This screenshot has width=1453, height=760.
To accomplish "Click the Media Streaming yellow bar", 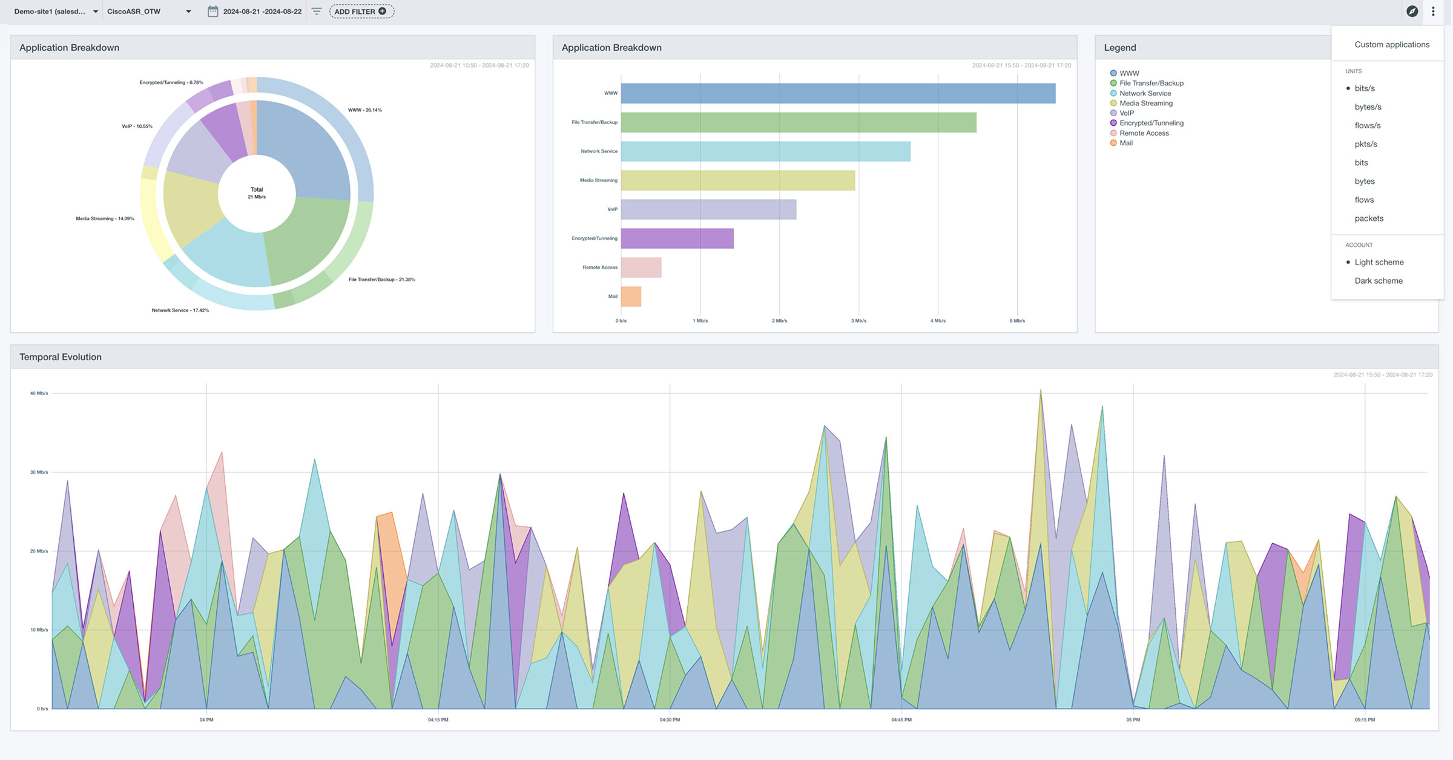I will 738,180.
